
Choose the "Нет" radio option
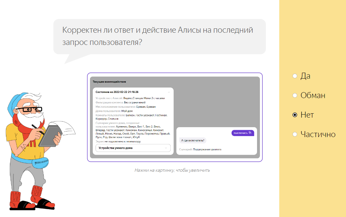(x=295, y=115)
